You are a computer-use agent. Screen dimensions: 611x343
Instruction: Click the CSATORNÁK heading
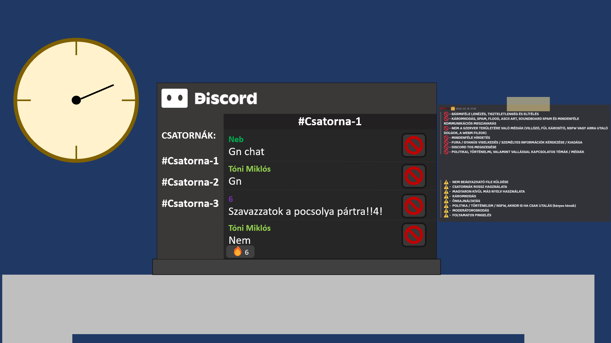click(189, 135)
